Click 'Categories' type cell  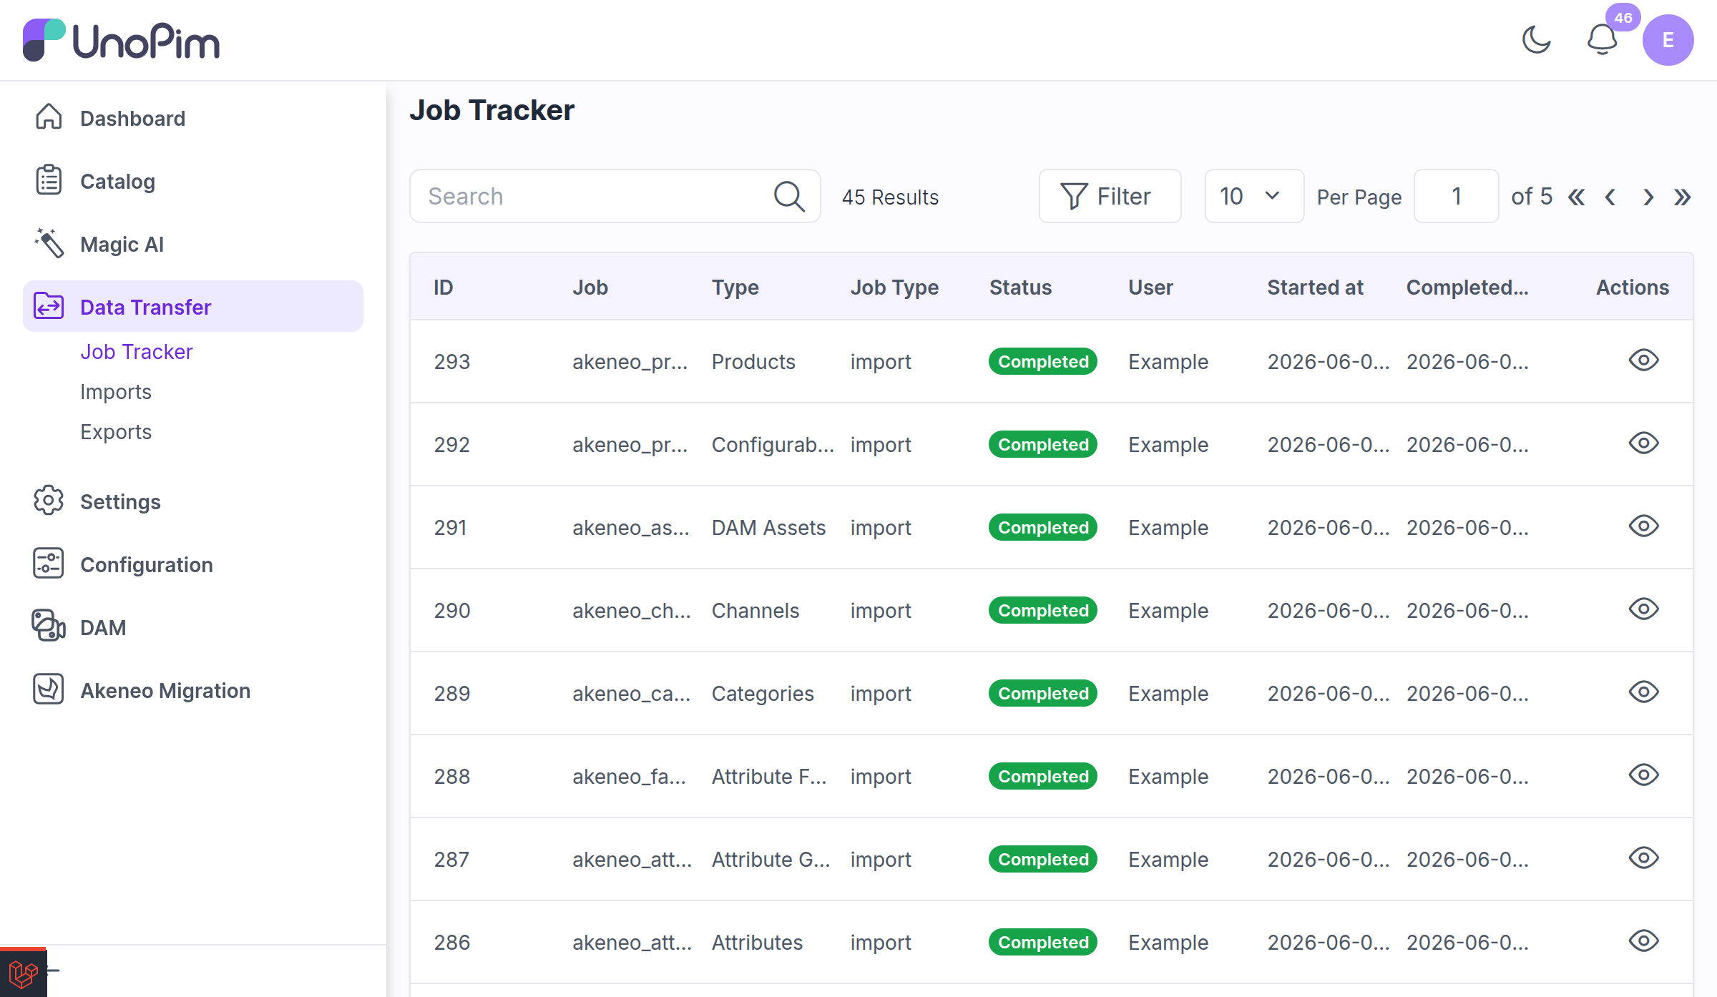763,694
